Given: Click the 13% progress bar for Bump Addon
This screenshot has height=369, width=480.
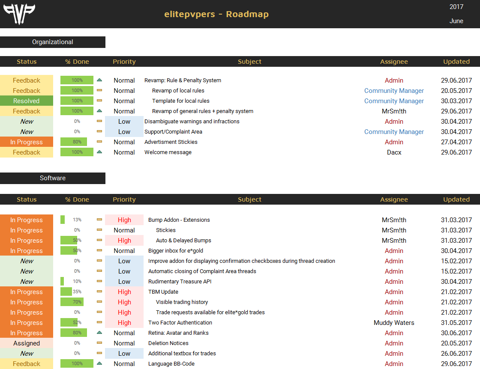Looking at the screenshot, I should (x=63, y=220).
